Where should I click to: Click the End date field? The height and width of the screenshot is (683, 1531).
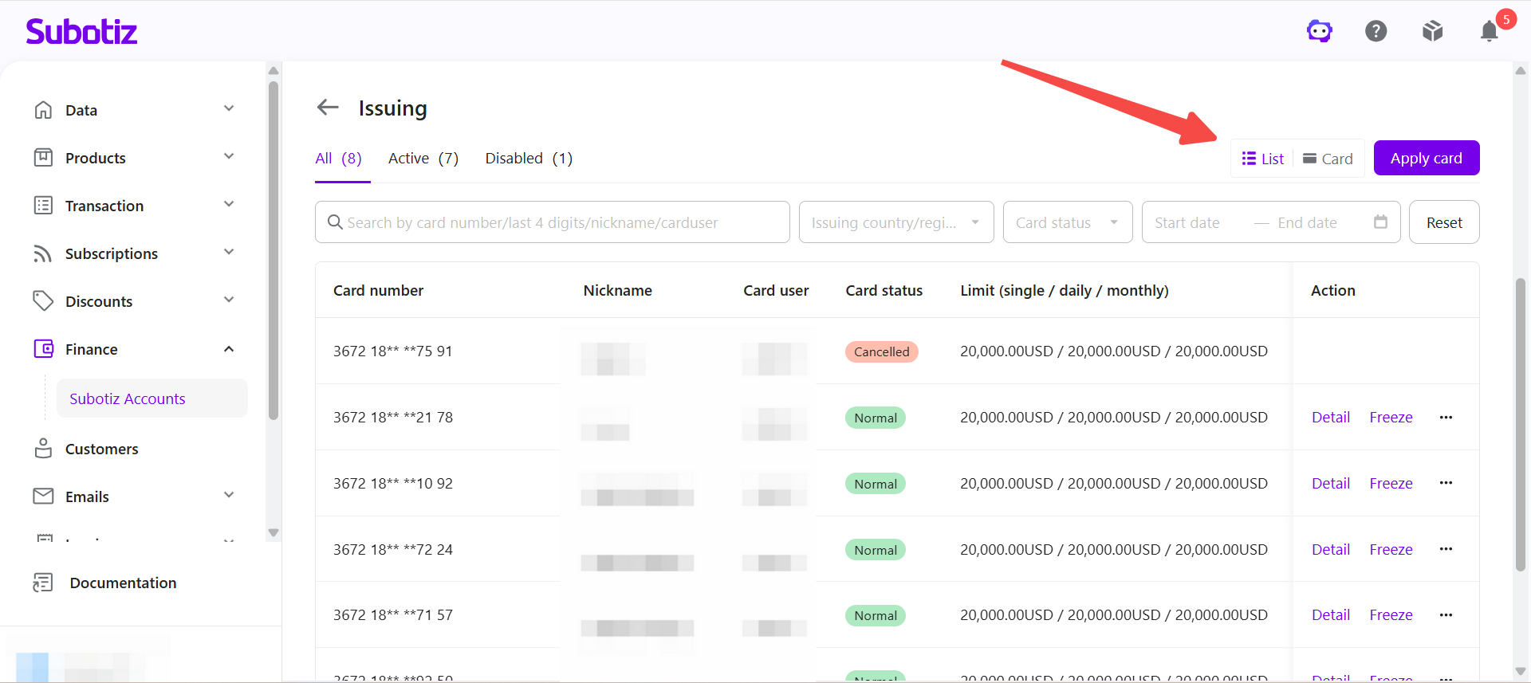click(x=1307, y=222)
